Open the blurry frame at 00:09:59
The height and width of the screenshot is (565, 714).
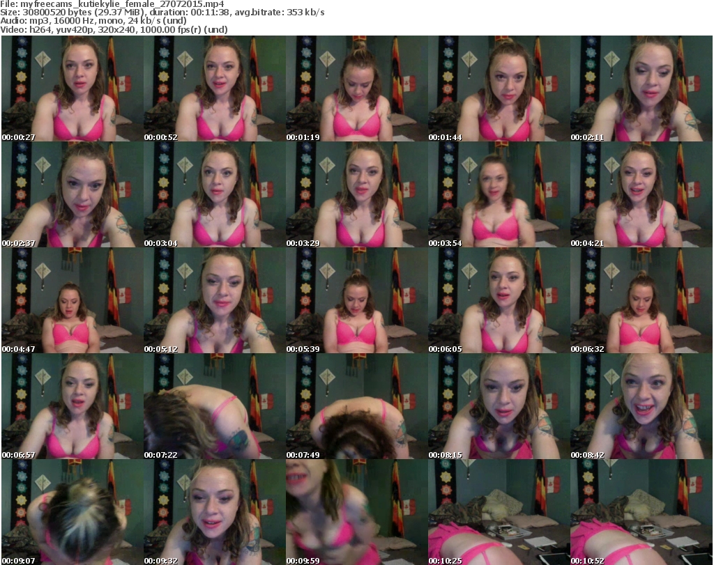(356, 512)
